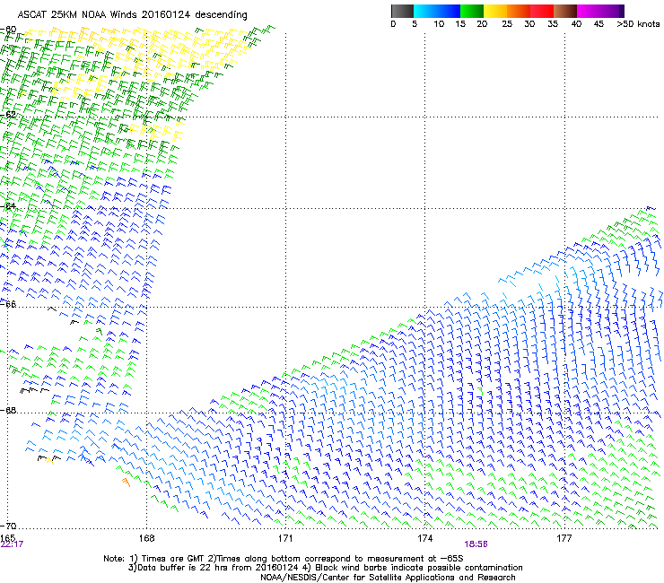Pick the yellow 20-25 knots legend swatch

coord(495,11)
